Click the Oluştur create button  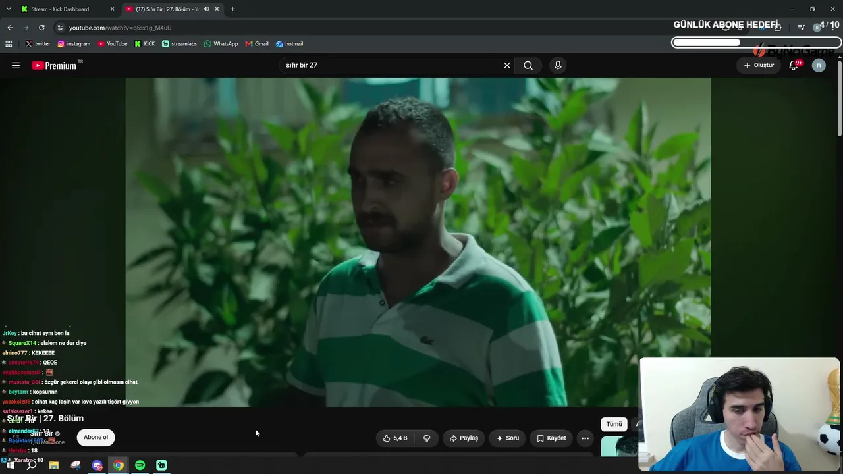point(759,65)
